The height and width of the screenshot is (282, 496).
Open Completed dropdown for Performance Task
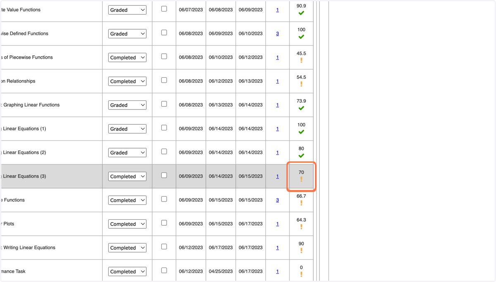pyautogui.click(x=127, y=272)
